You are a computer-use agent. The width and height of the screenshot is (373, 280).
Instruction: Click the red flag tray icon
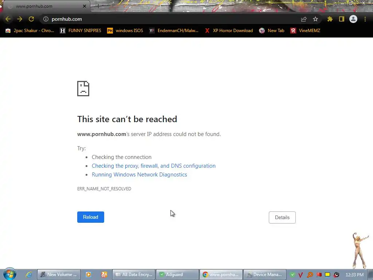point(319,275)
